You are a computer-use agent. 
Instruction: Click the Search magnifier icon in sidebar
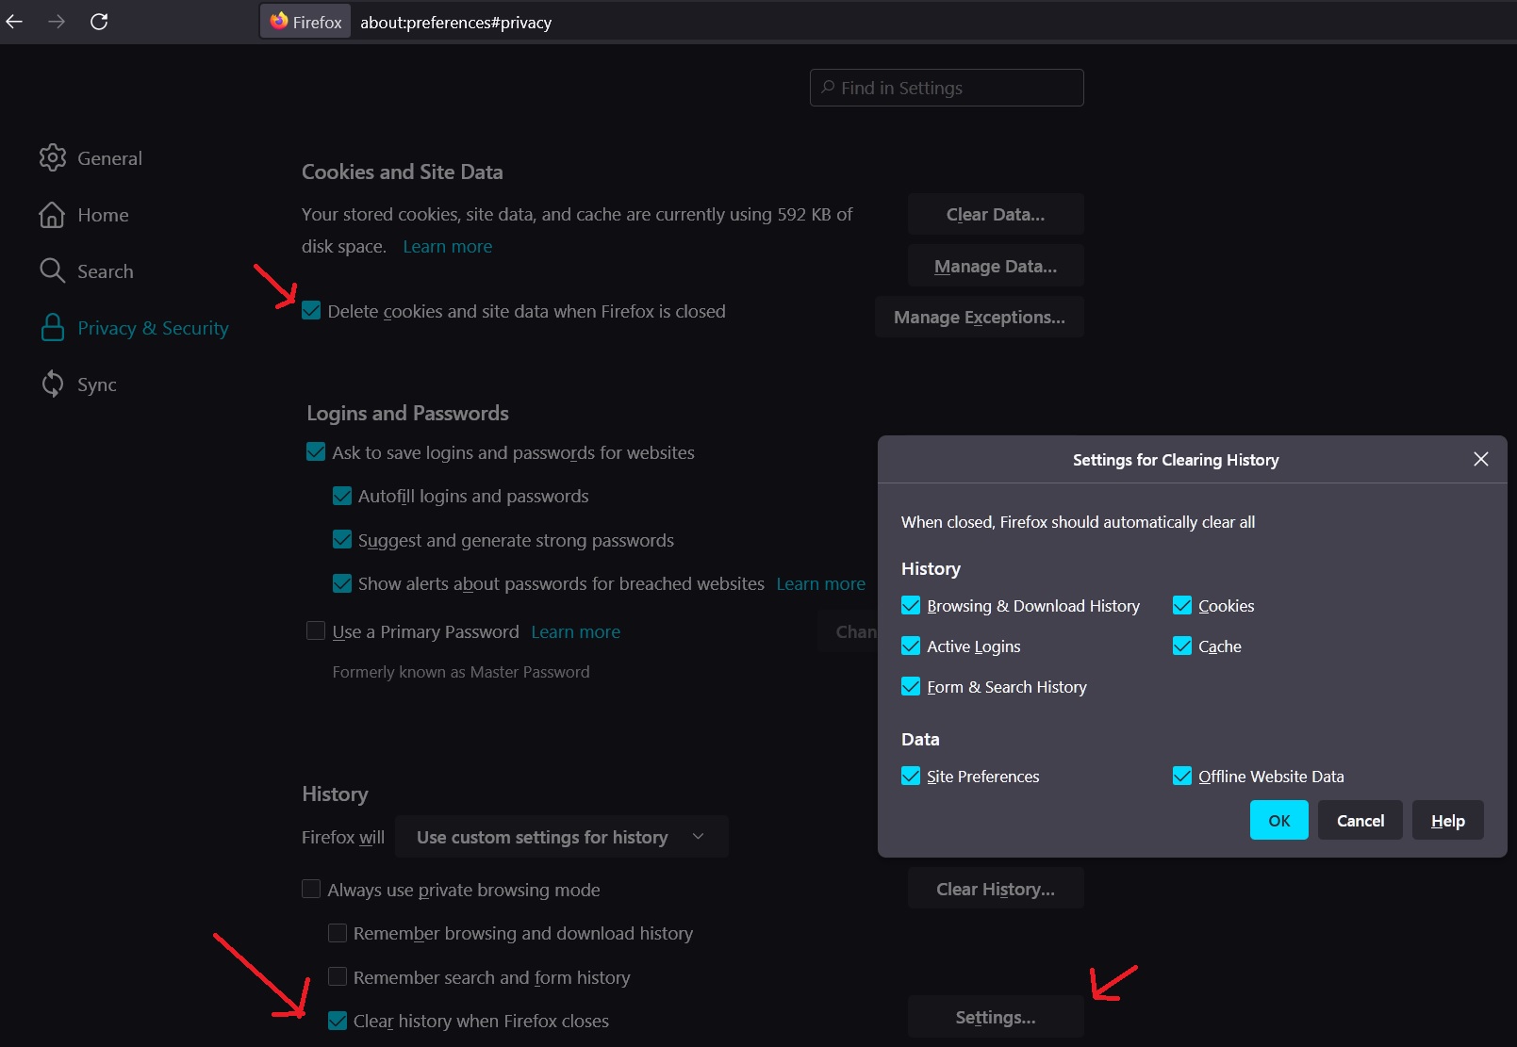coord(52,271)
